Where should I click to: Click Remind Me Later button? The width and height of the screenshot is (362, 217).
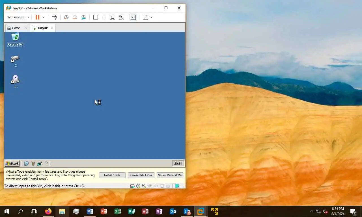(141, 175)
